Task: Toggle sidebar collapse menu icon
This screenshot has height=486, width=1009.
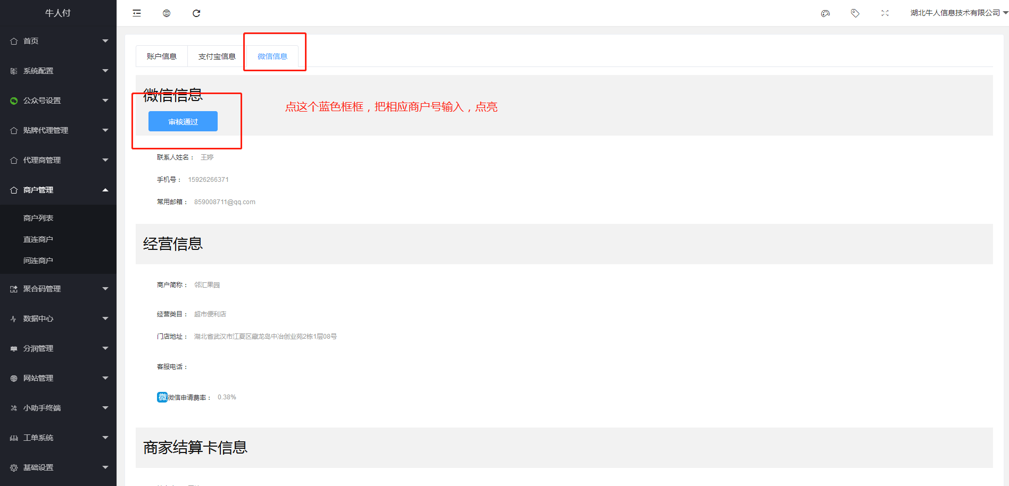Action: click(x=137, y=13)
